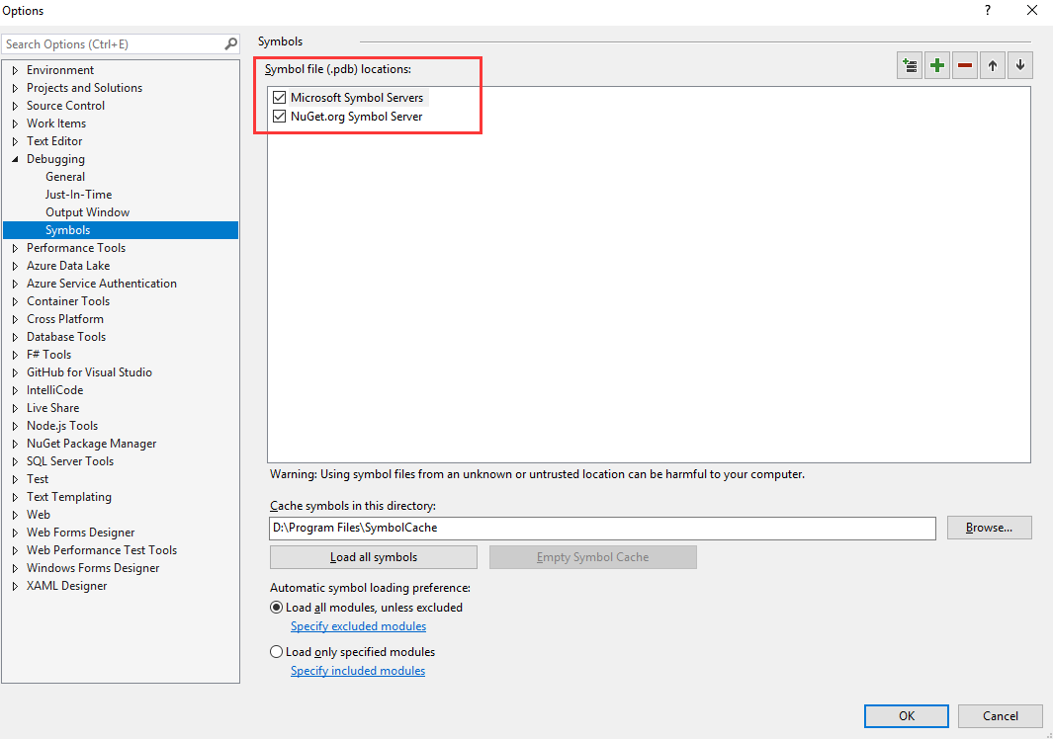Click the move down arrow icon
Viewport: 1053px width, 739px height.
click(1020, 66)
